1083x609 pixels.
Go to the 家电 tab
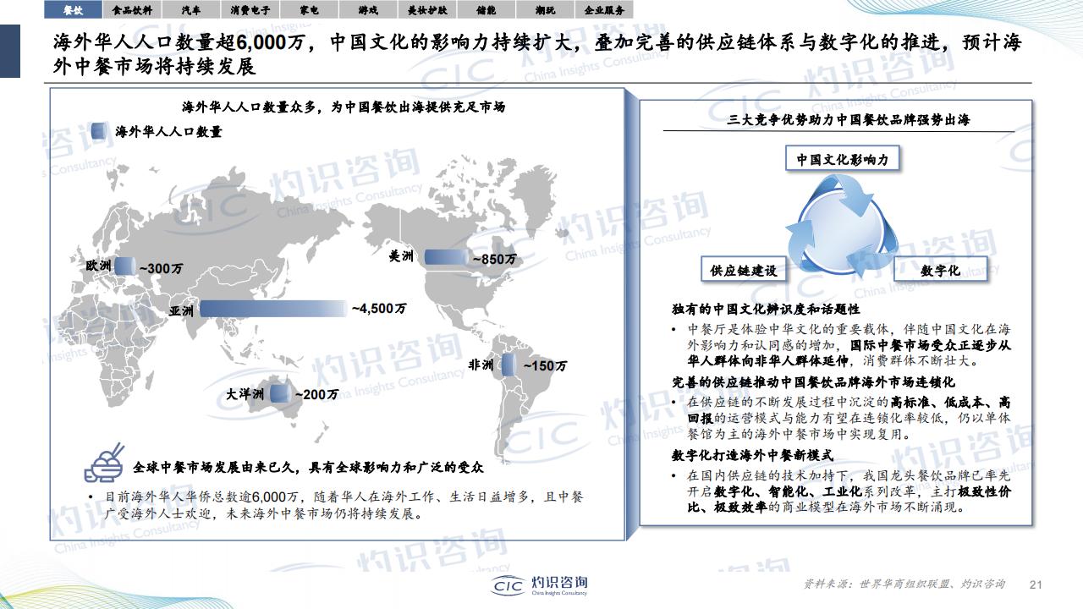pos(309,10)
